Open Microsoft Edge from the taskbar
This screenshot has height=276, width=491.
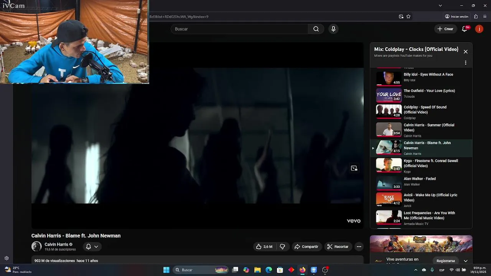(269, 270)
